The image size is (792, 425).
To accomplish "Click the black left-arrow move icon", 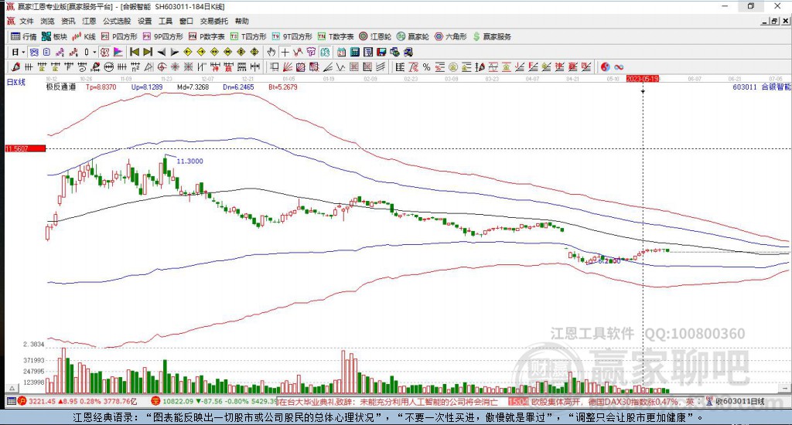I will point(161,52).
